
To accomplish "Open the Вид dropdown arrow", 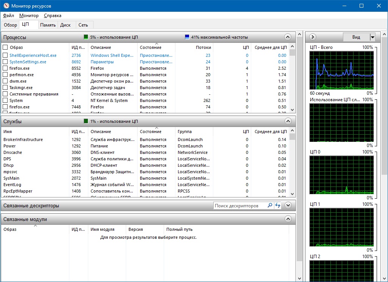I will [x=372, y=37].
